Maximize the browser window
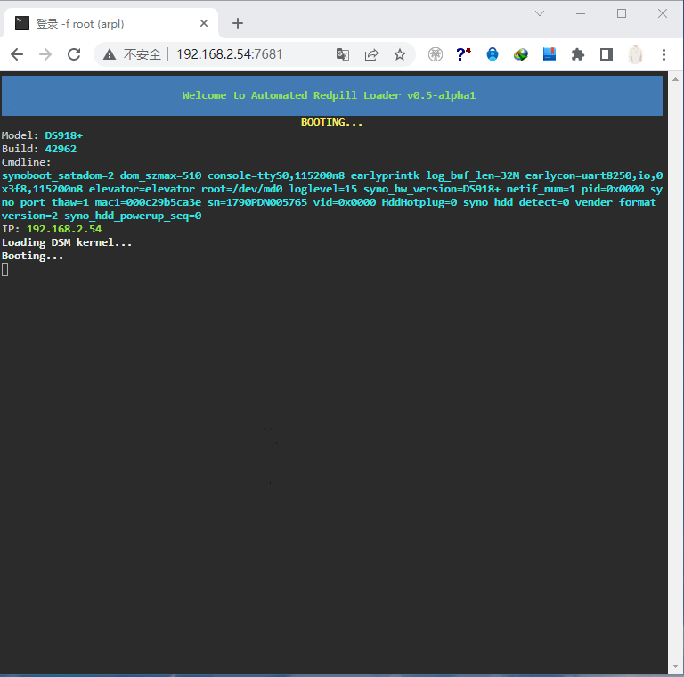Viewport: 684px width, 677px height. 622,13
